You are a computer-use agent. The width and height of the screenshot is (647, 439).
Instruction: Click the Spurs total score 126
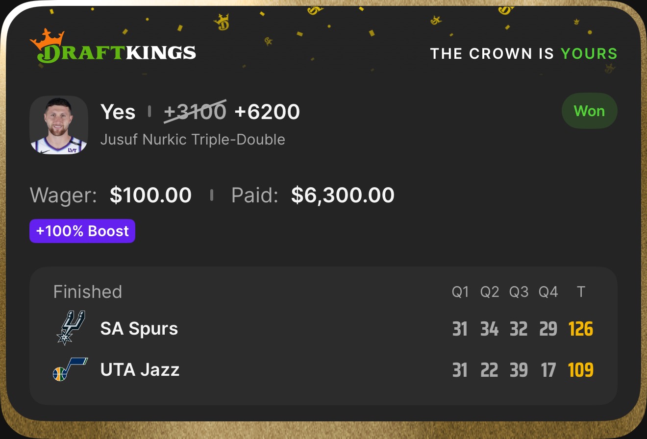(x=581, y=329)
